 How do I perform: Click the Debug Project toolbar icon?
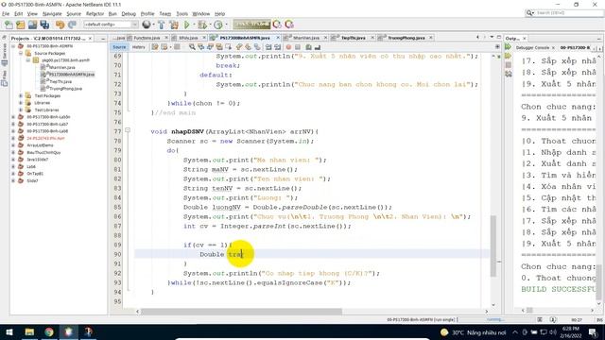(x=201, y=25)
